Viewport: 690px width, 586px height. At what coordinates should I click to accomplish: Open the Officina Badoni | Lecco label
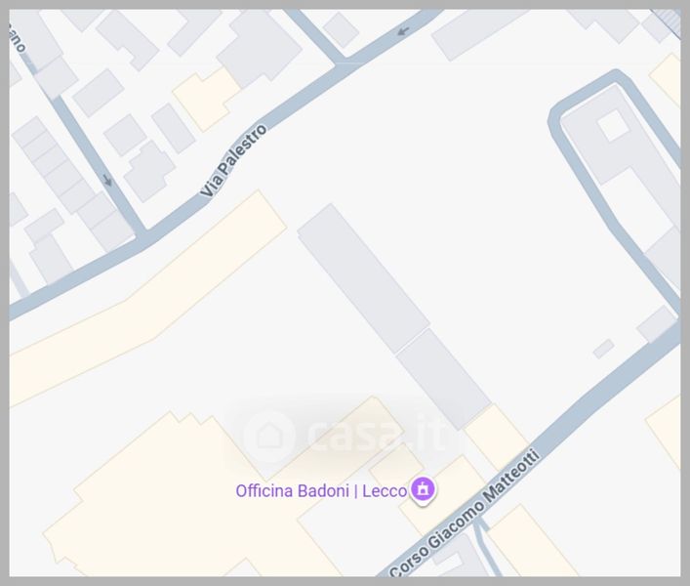[321, 491]
